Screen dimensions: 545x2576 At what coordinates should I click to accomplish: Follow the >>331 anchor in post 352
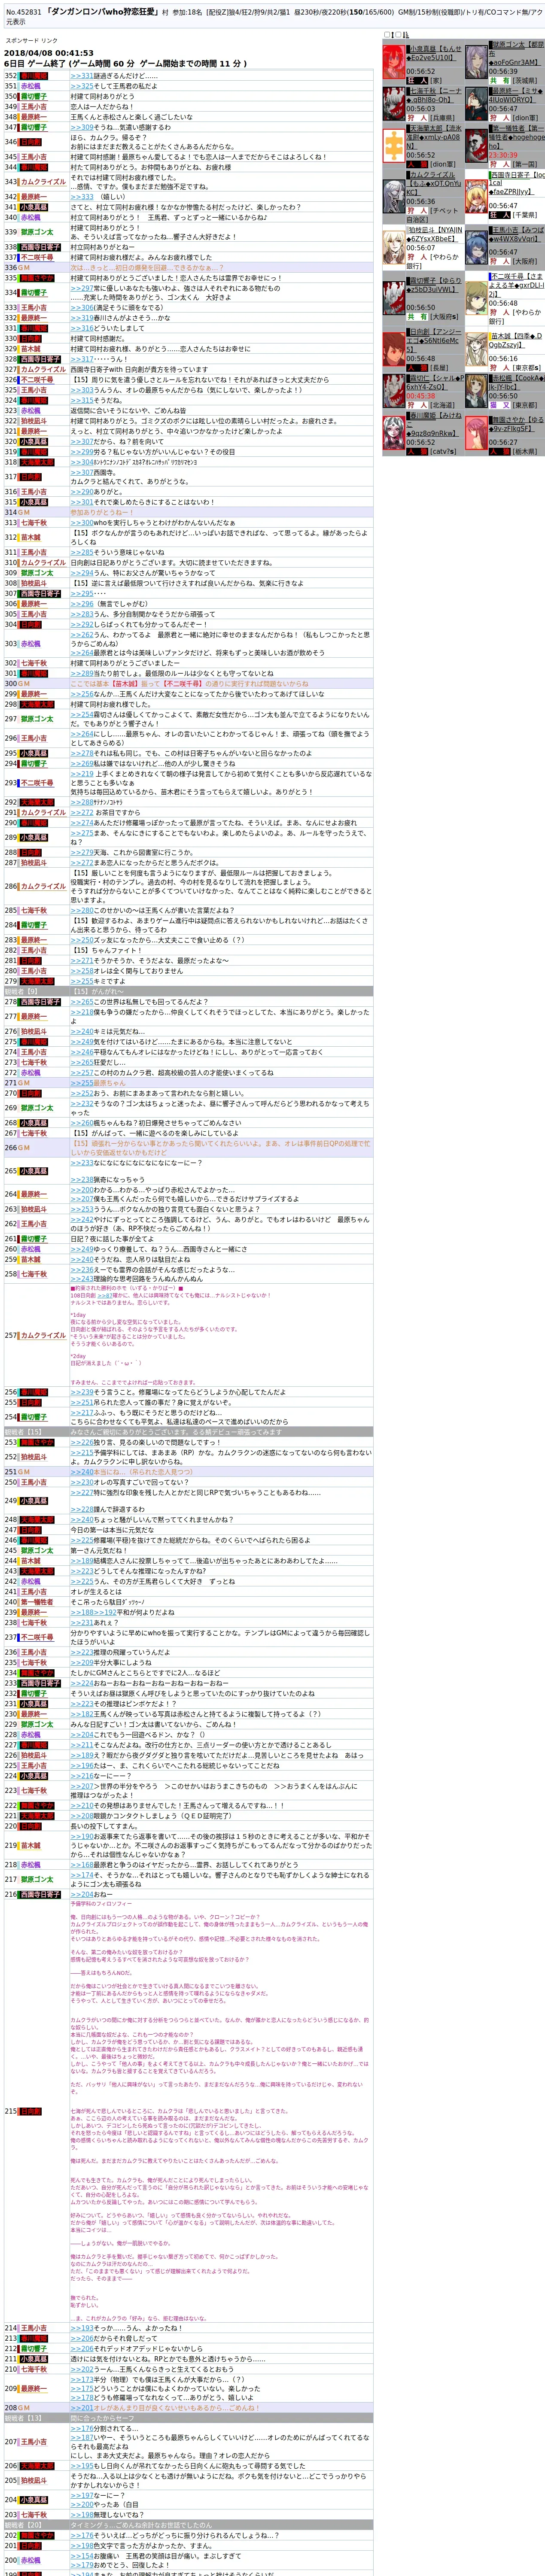[x=81, y=76]
